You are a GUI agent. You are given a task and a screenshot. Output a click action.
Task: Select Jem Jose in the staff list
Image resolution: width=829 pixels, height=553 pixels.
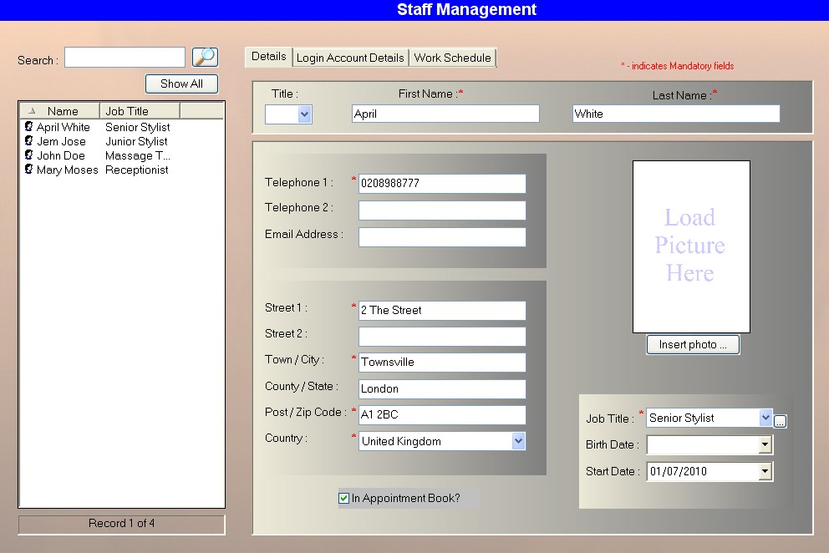(x=61, y=141)
